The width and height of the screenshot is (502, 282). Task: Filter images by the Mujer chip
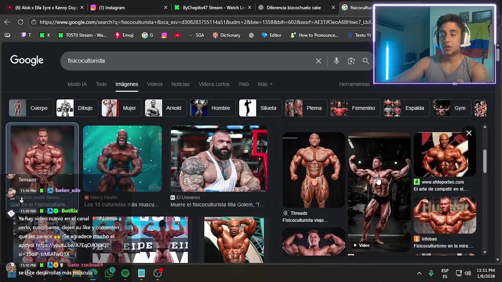pyautogui.click(x=121, y=108)
